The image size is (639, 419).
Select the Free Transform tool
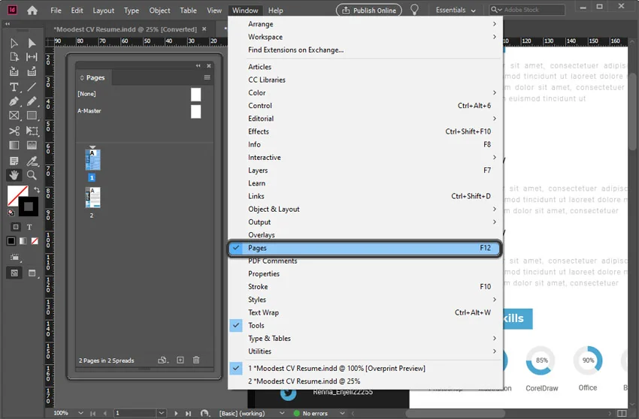tap(32, 131)
